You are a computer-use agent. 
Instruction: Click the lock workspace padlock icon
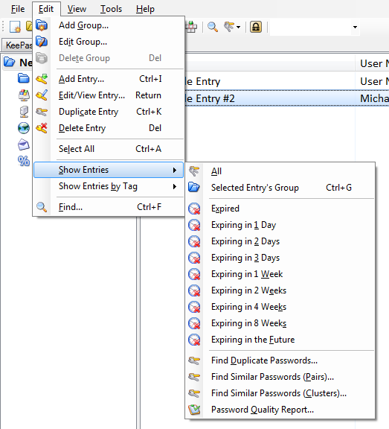point(256,27)
